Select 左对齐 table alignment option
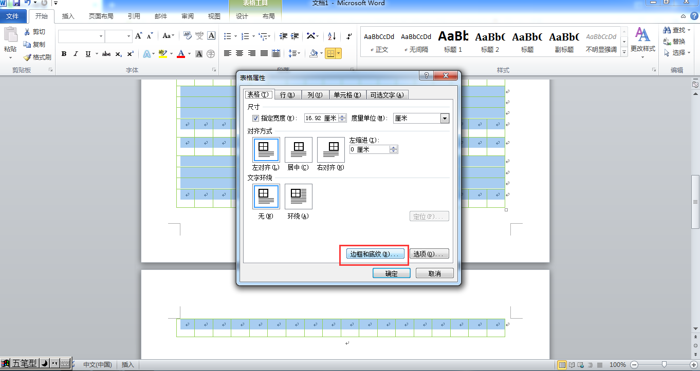Screen dimensions: 700x371 (266, 150)
